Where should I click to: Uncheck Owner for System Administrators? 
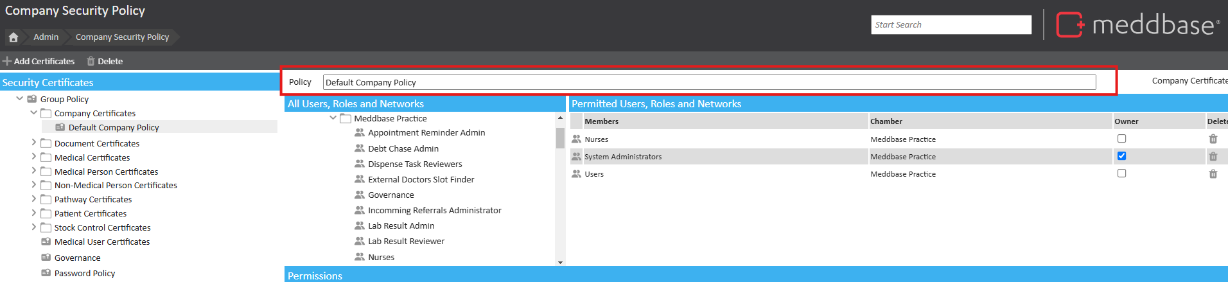pyautogui.click(x=1121, y=156)
